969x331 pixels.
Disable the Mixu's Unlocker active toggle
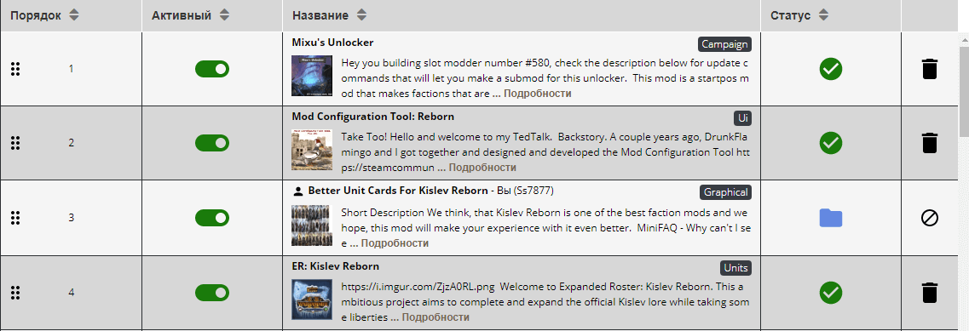pos(212,69)
